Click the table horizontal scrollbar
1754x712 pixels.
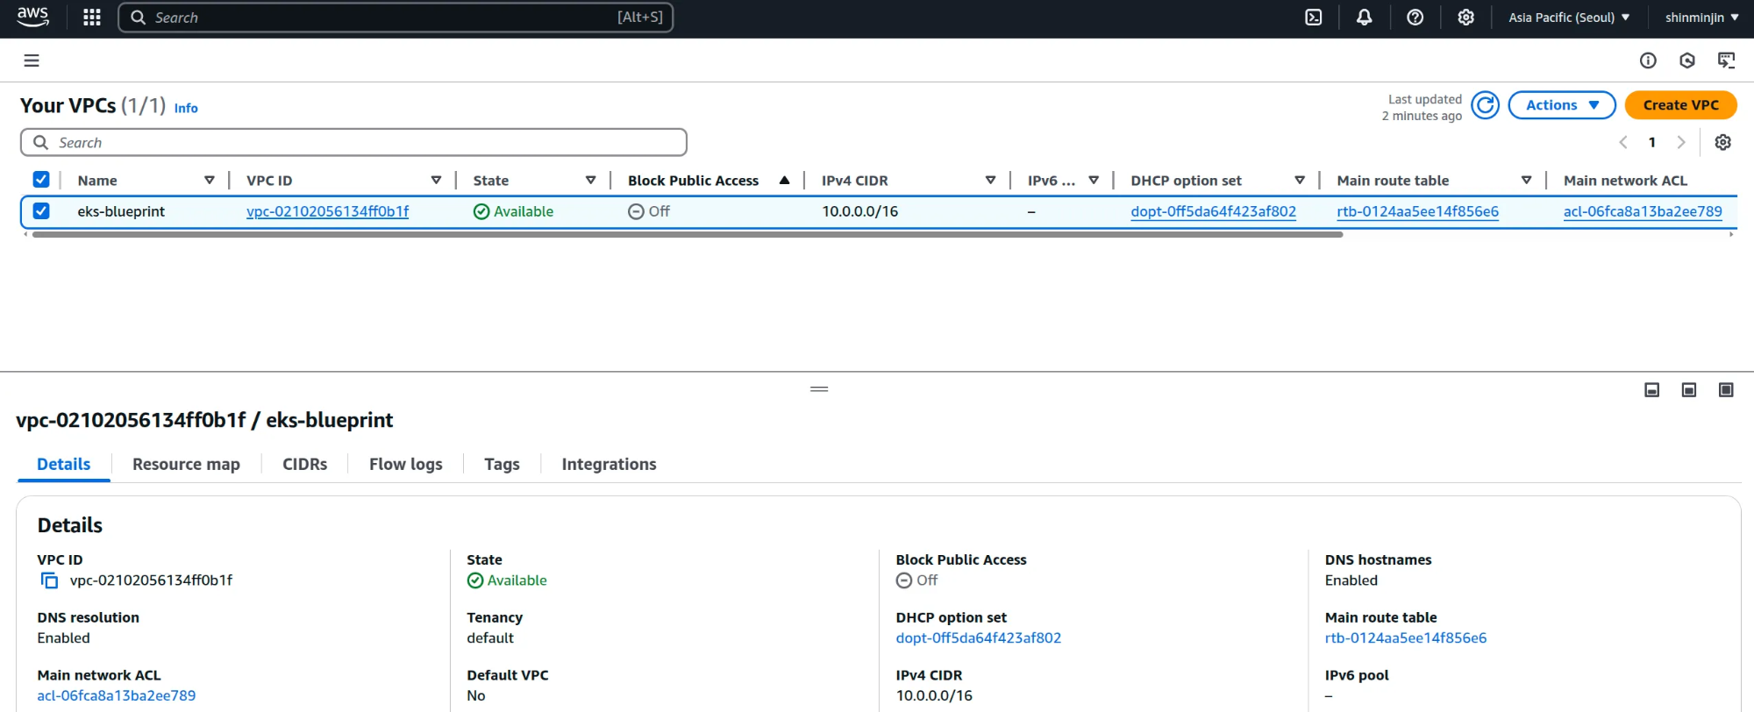pos(688,235)
